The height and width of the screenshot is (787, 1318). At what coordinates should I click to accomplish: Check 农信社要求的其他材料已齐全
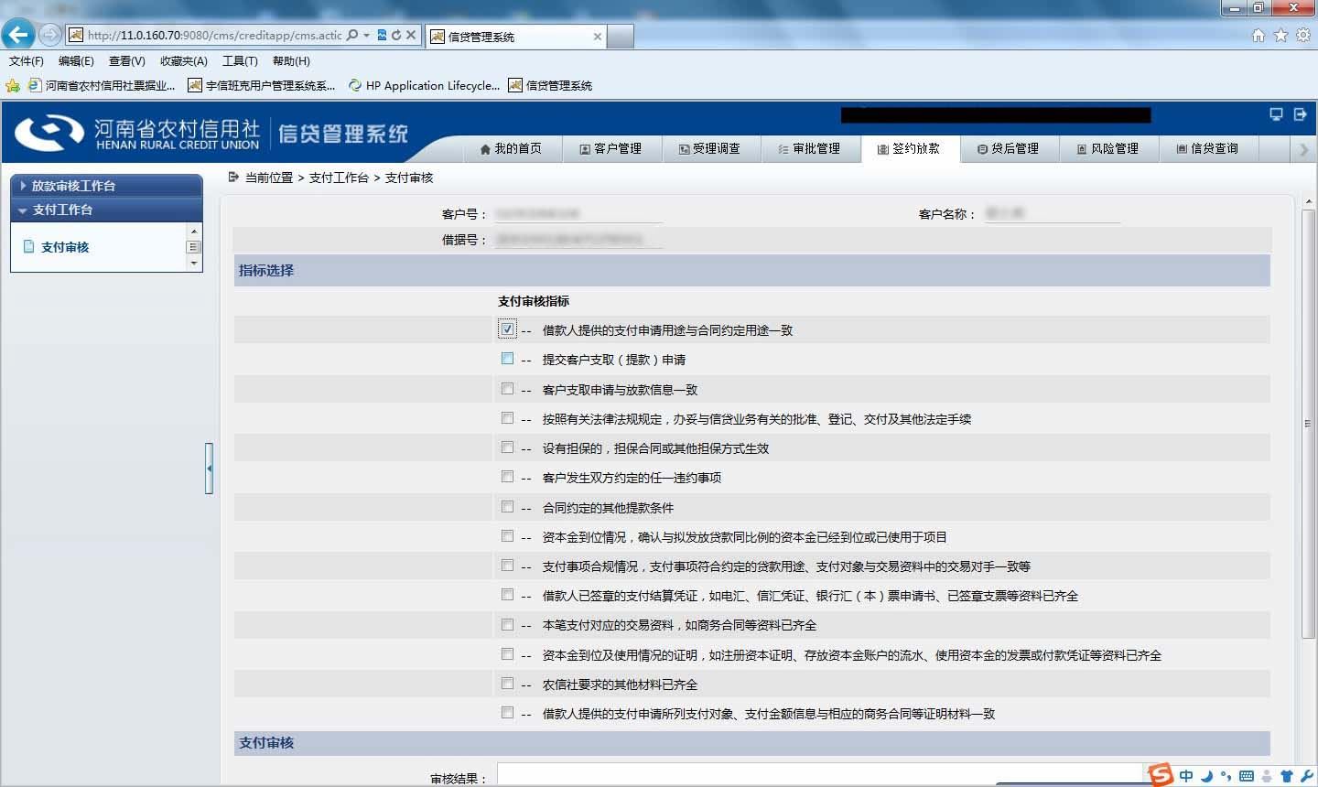pos(507,683)
